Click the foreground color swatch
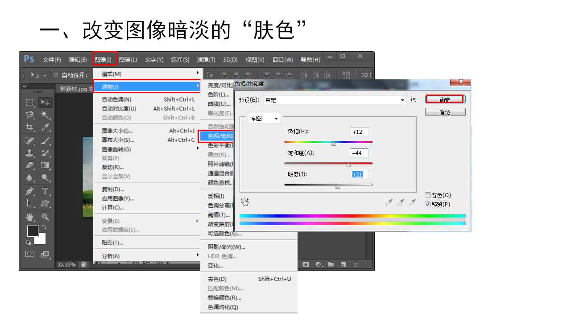This screenshot has height=321, width=571. (33, 231)
